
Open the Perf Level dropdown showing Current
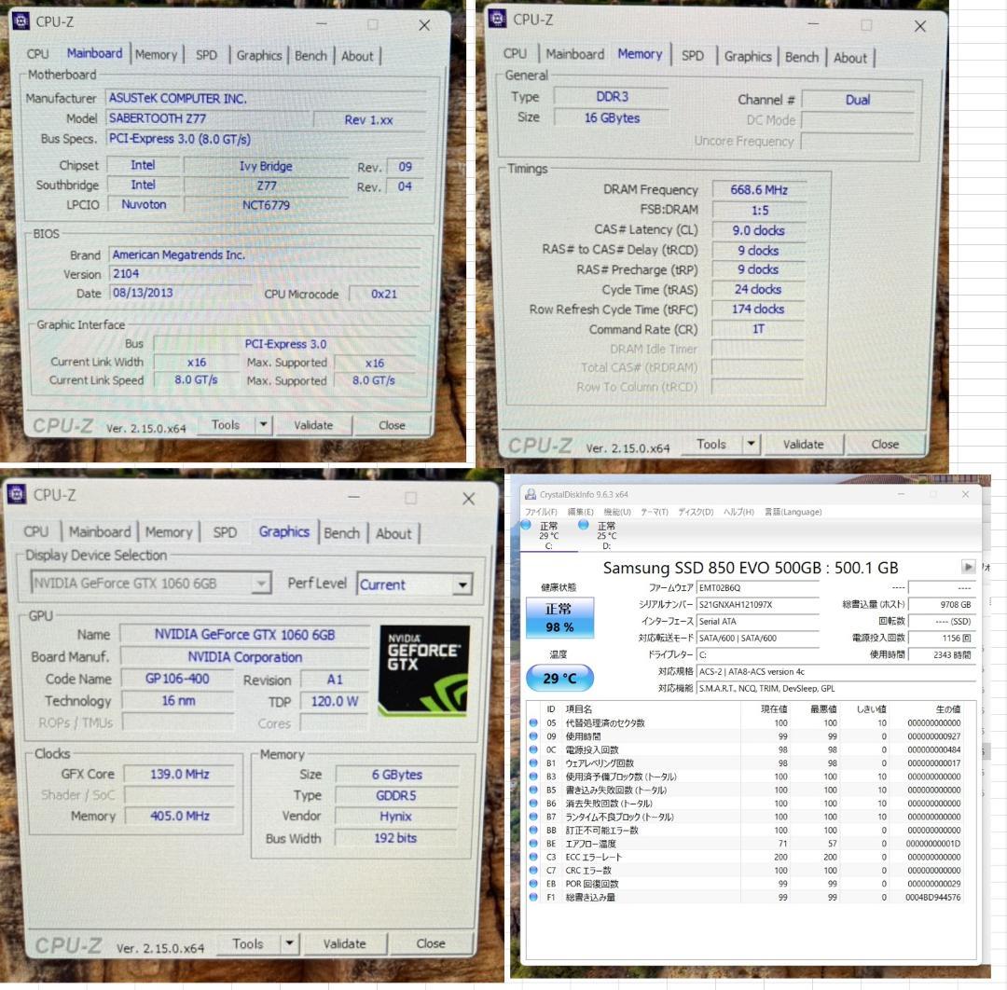(x=462, y=584)
